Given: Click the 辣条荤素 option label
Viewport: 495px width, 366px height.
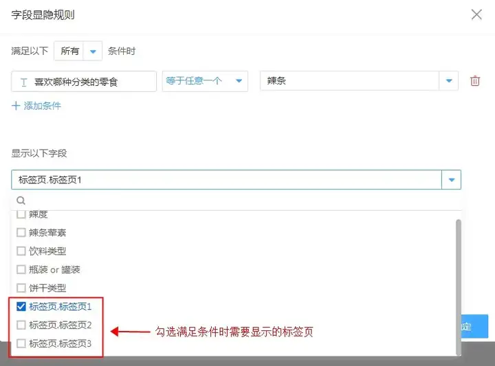Looking at the screenshot, I should (x=47, y=233).
